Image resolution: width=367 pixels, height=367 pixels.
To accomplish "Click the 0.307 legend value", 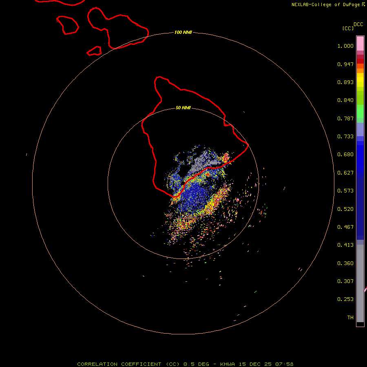I will pos(345,281).
